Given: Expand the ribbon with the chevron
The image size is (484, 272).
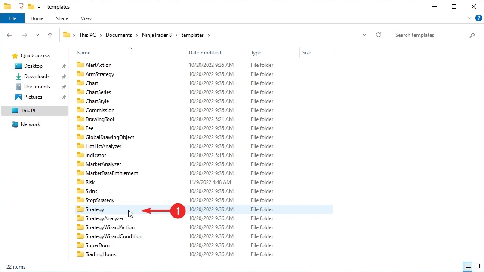Looking at the screenshot, I should (x=469, y=18).
